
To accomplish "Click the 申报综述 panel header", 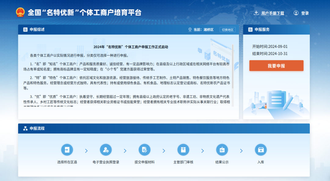I will click(x=37, y=30).
